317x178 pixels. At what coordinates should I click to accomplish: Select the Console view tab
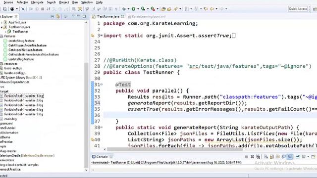102,157
